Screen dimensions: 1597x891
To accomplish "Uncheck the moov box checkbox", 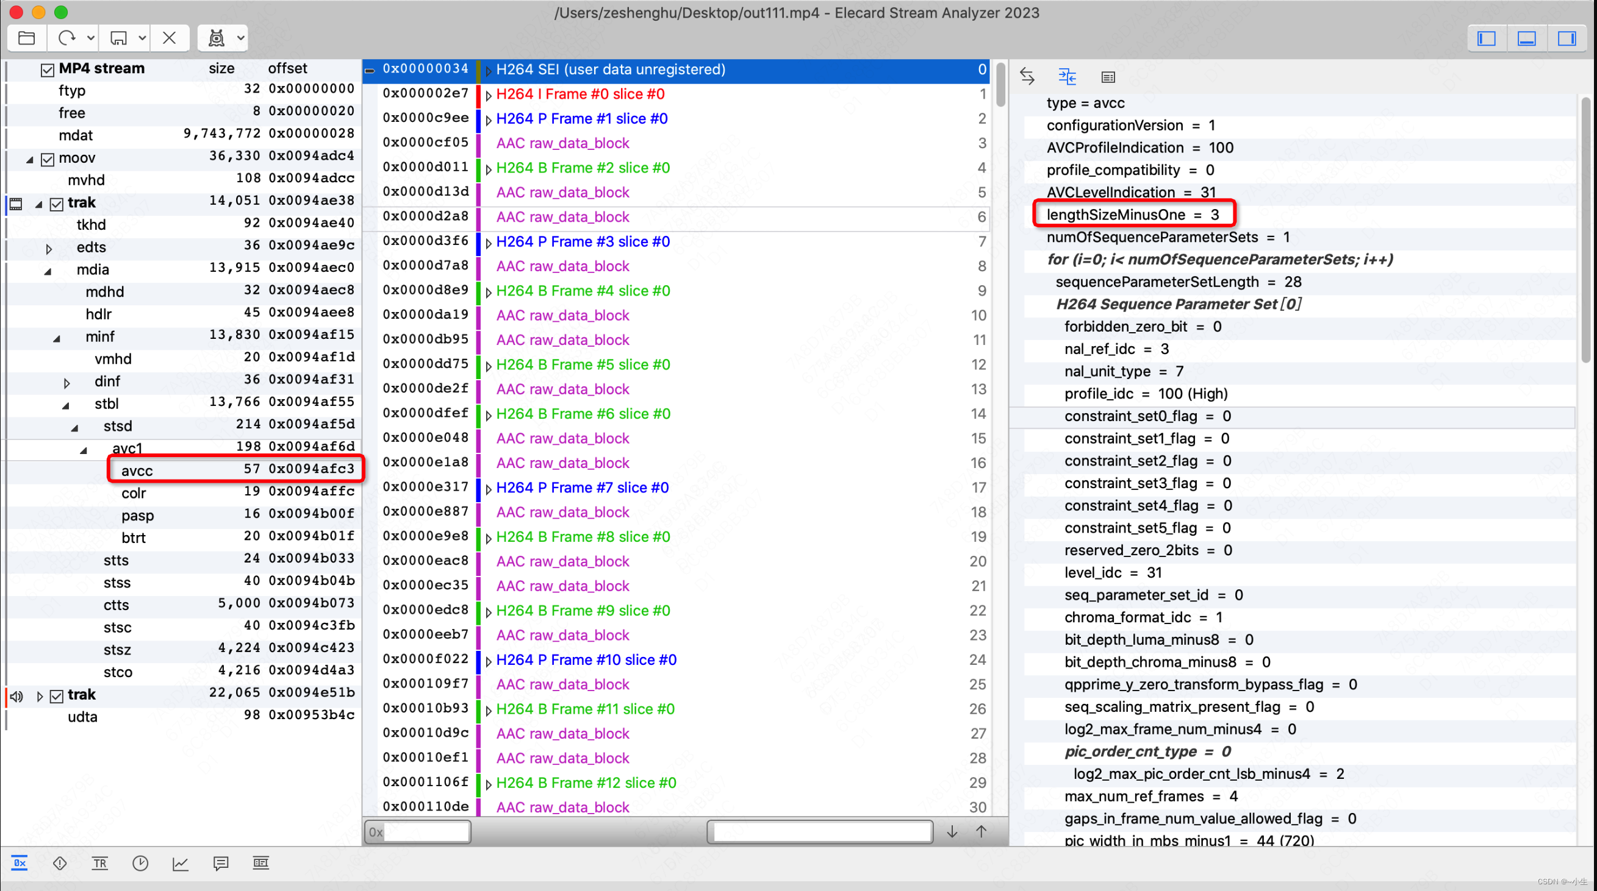I will click(48, 159).
